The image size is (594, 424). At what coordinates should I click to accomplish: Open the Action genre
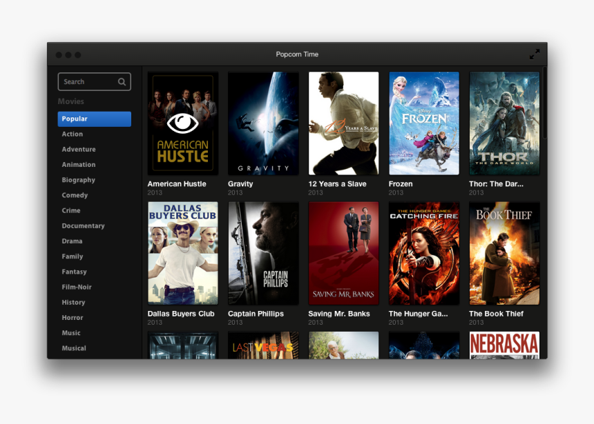(73, 134)
